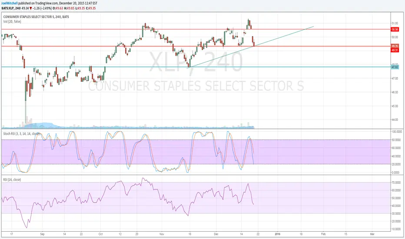Screen dimensions: 405x239
Task: Click the 12 date label on time axis
Action: coord(120,234)
